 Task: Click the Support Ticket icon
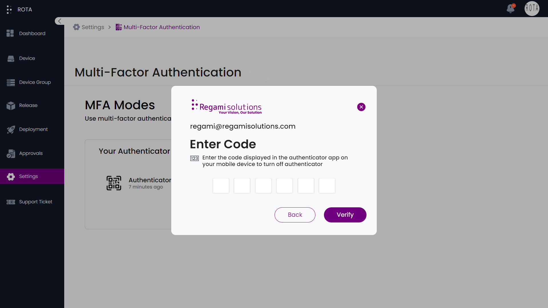click(11, 202)
